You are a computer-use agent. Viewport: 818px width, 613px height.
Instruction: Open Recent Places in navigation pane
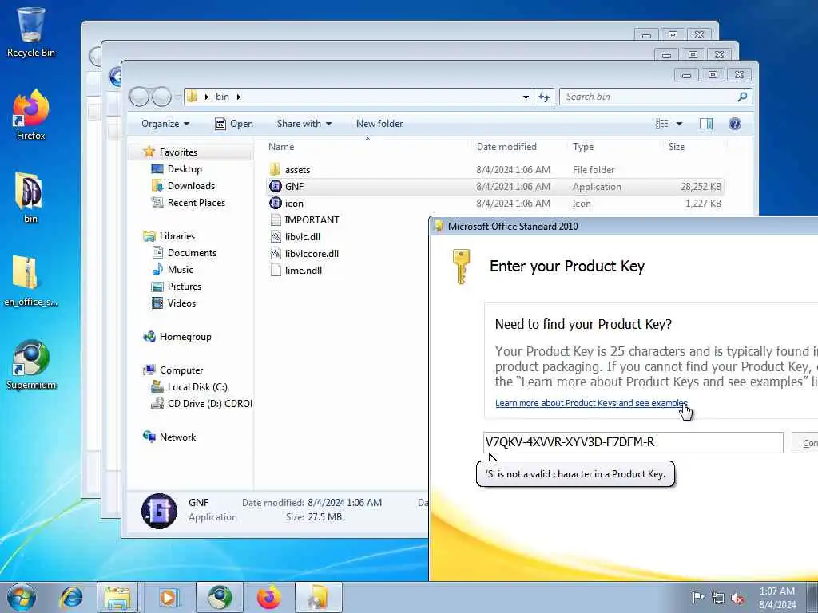[x=197, y=202]
